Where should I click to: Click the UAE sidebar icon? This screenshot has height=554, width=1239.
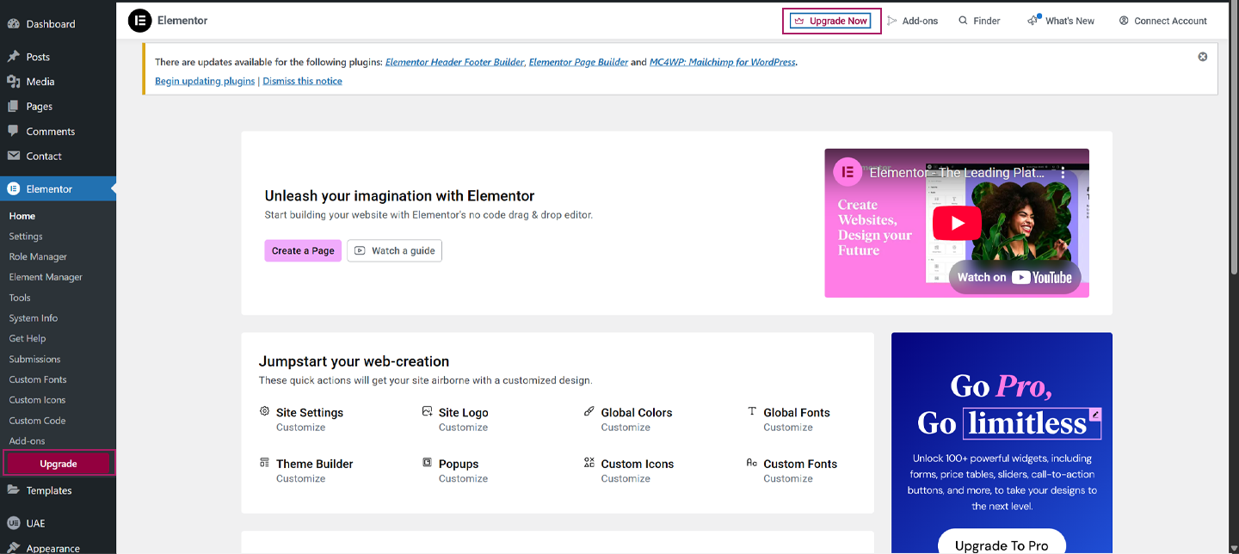point(14,523)
